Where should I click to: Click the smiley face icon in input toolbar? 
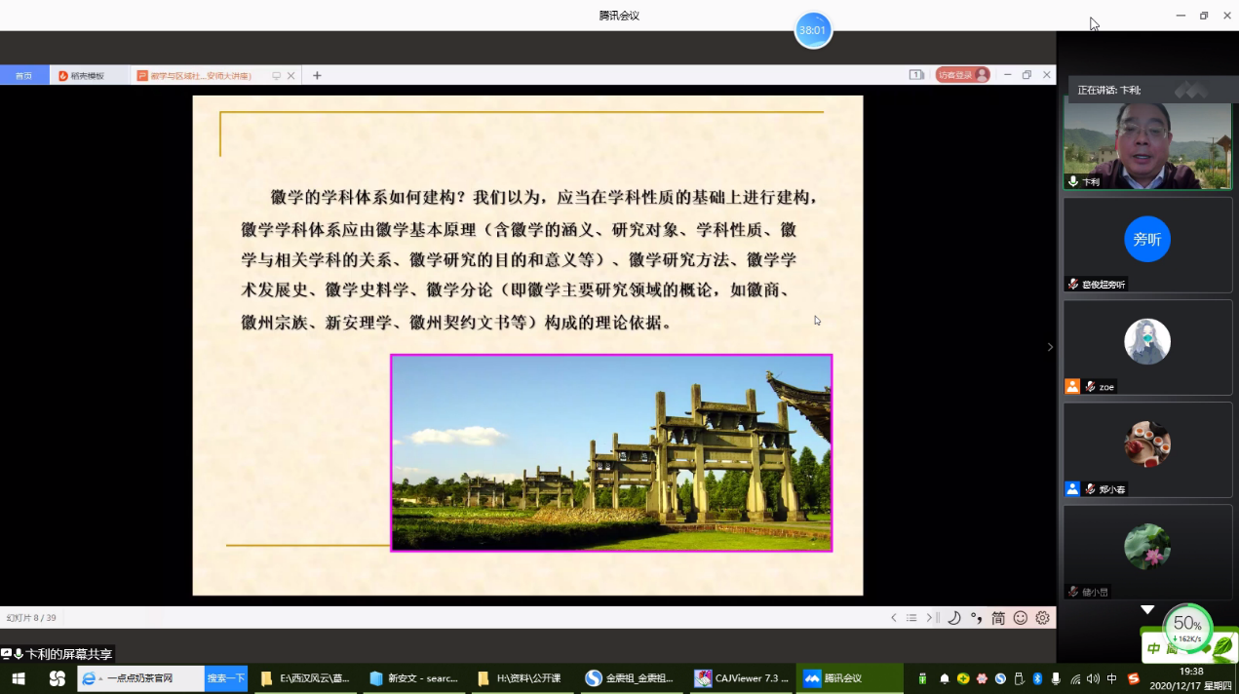(1021, 618)
